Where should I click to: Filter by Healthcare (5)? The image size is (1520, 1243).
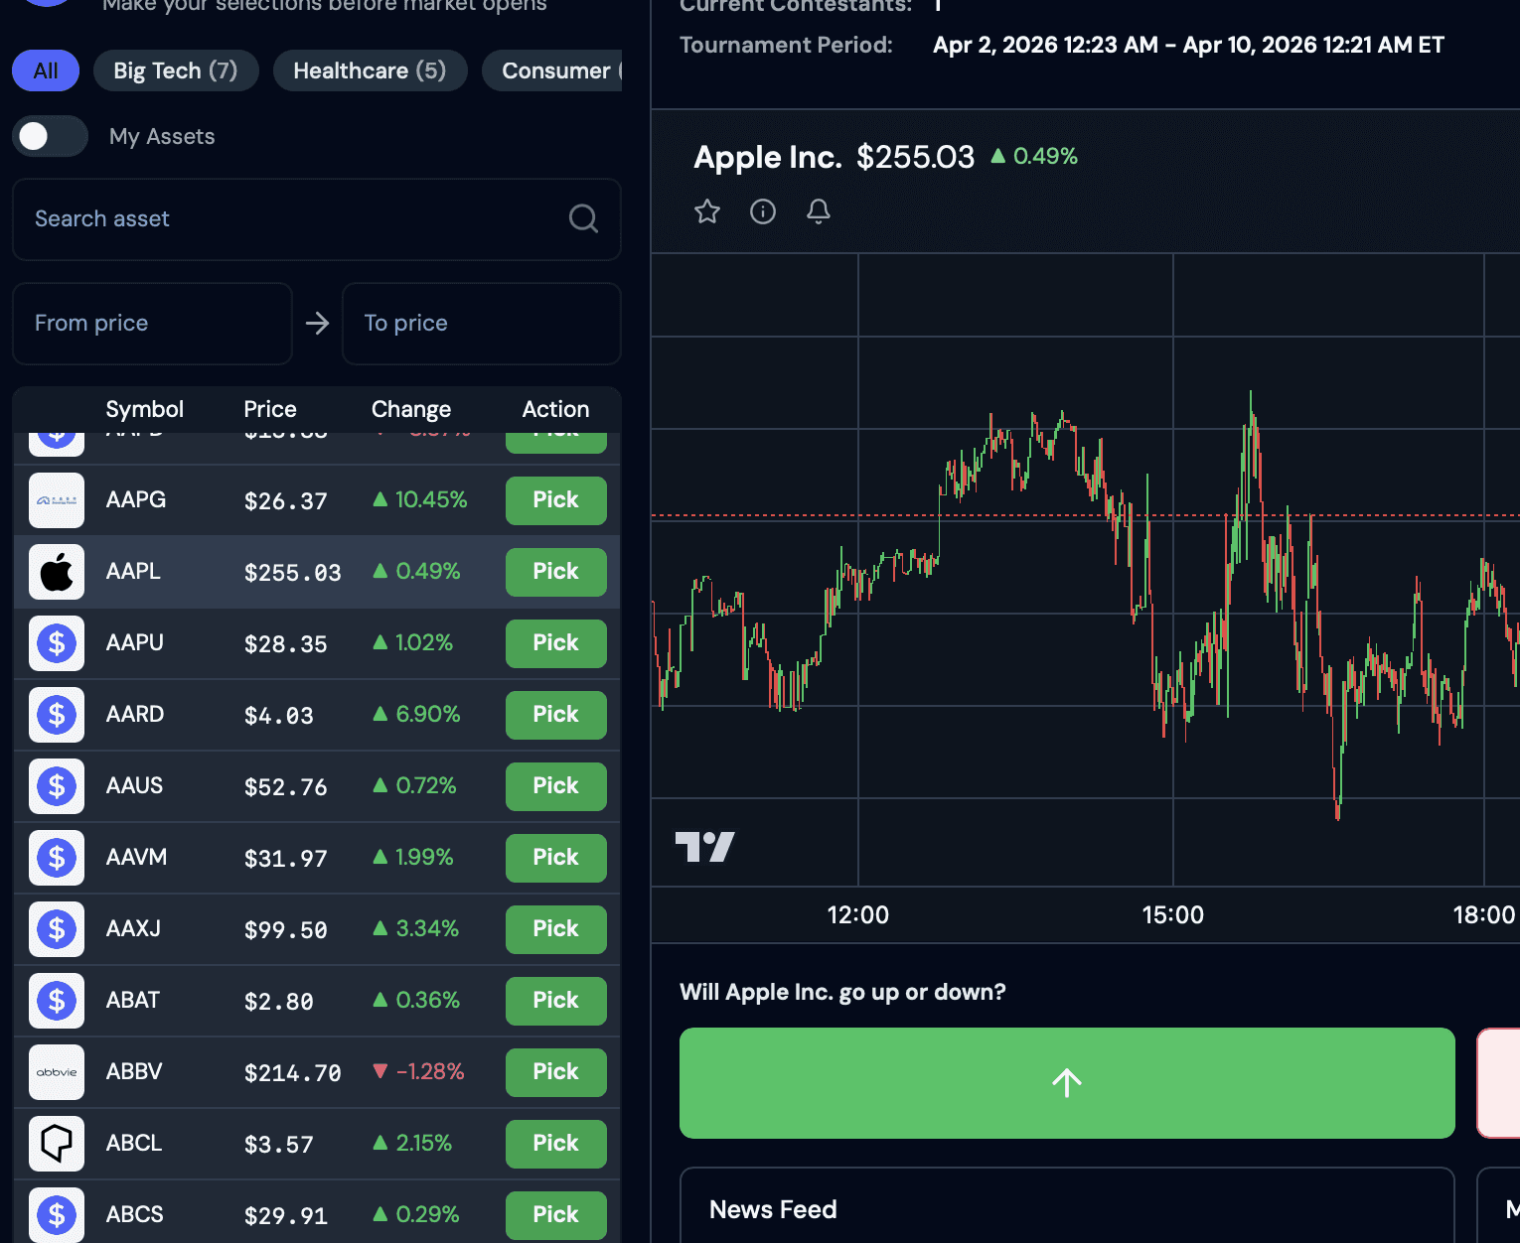tap(370, 70)
